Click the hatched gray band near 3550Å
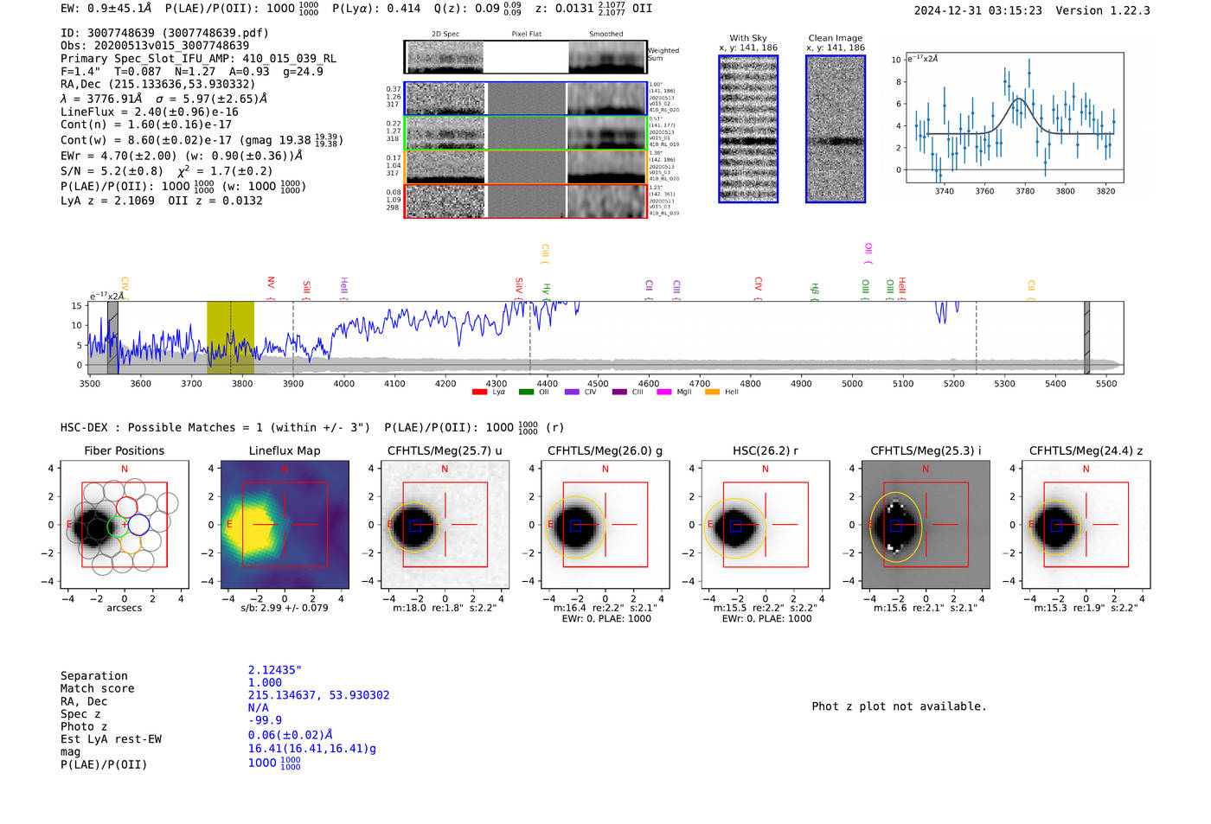The image size is (1211, 824). point(112,337)
